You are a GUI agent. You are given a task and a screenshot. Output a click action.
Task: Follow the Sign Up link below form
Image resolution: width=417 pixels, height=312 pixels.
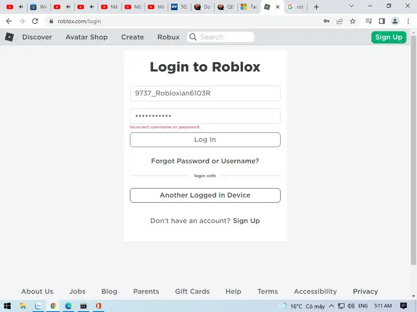click(x=246, y=221)
